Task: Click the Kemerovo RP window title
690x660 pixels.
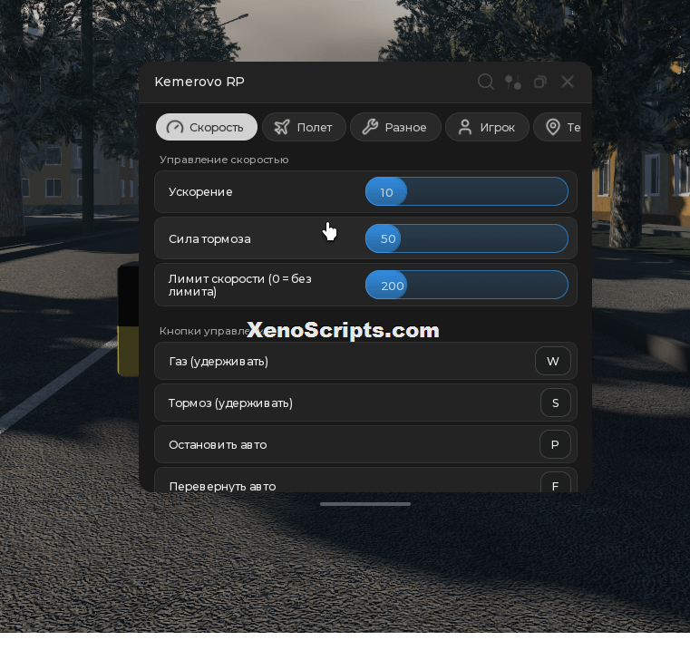Action: [199, 82]
